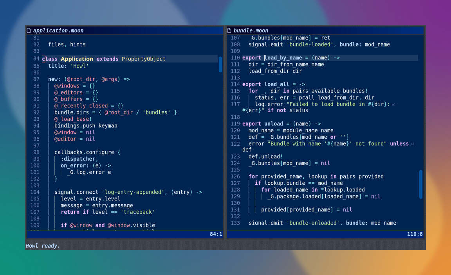
Task: Click the wrap marker ending line 122
Action: [x=412, y=144]
